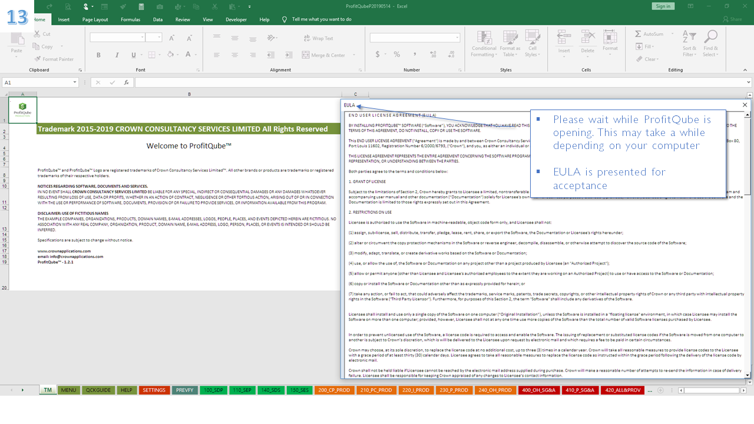Toggle Align Left
The width and height of the screenshot is (754, 424).
click(x=217, y=55)
